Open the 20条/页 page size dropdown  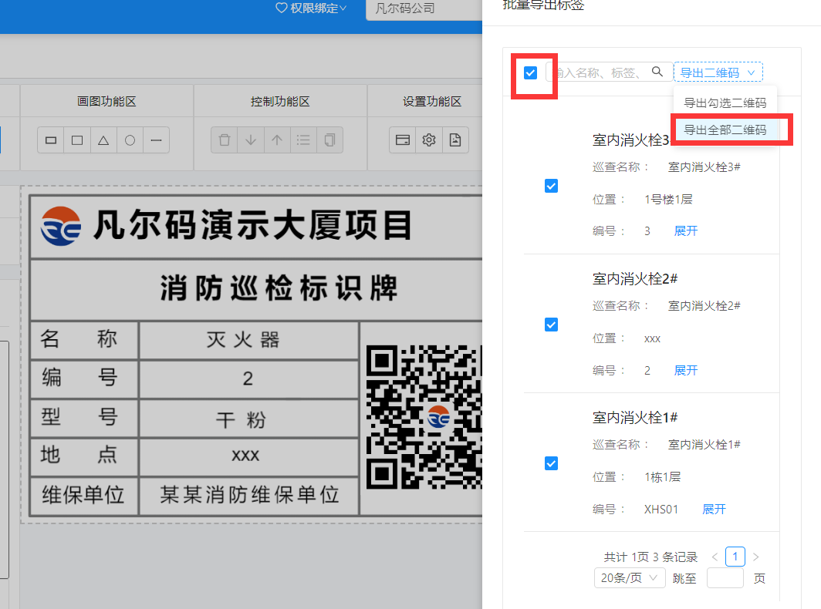(x=630, y=578)
